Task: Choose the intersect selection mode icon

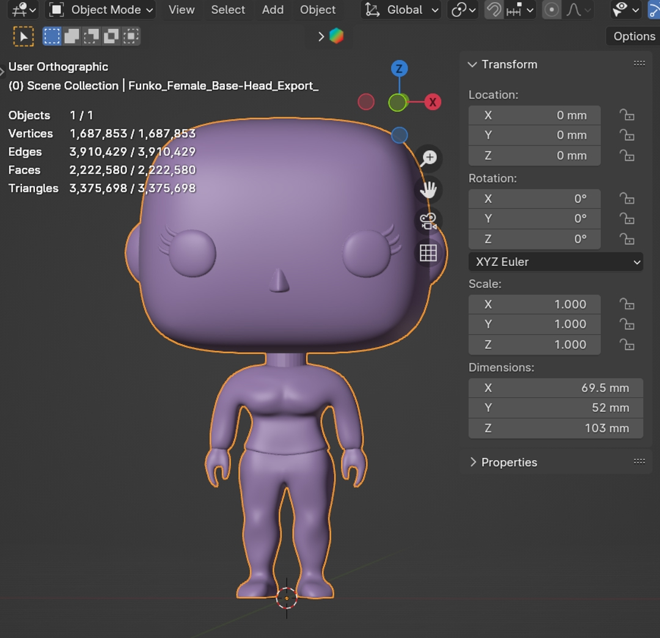Action: (x=131, y=37)
